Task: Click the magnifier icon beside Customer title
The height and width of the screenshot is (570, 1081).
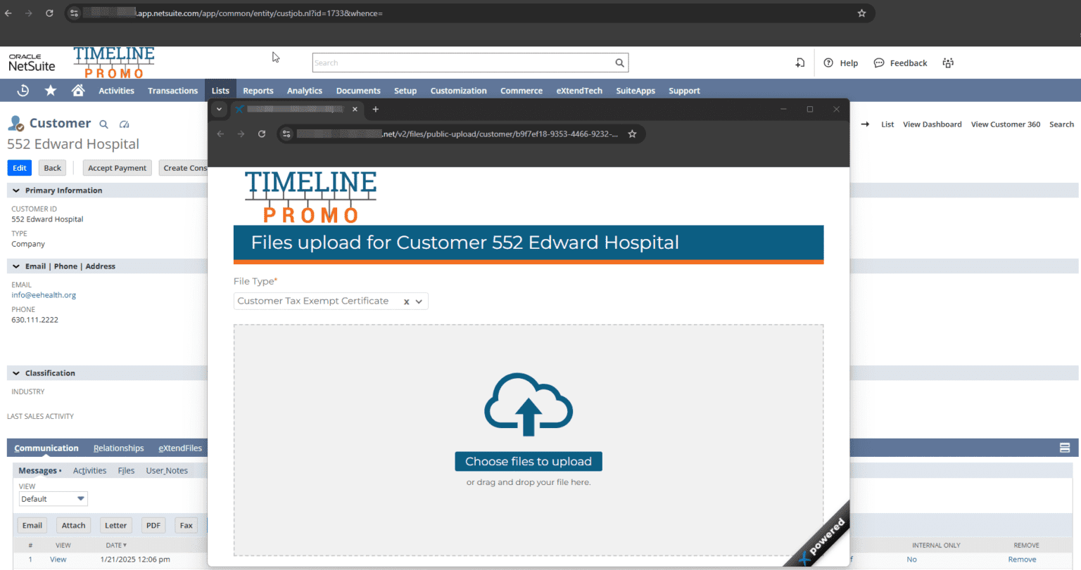Action: (103, 124)
